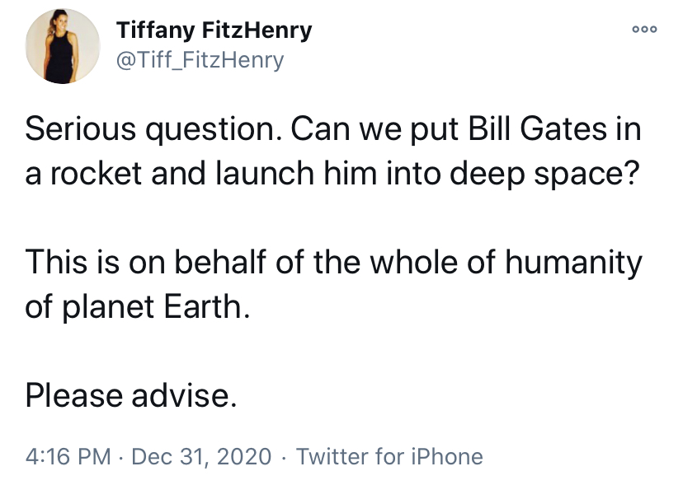683x485 pixels.
Task: Click the word "iPhone" in the footer
Action: coord(446,456)
